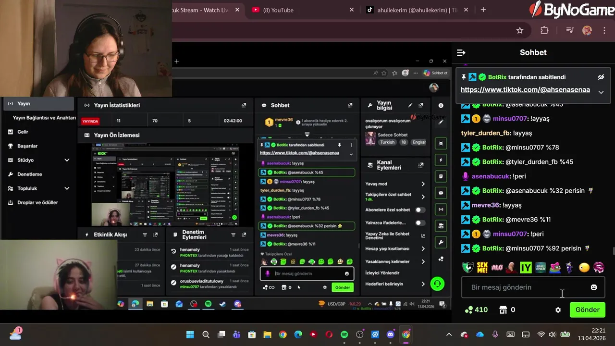Focus the right "Bir mesaj gönderin" field
615x346 pixels.
[533, 287]
